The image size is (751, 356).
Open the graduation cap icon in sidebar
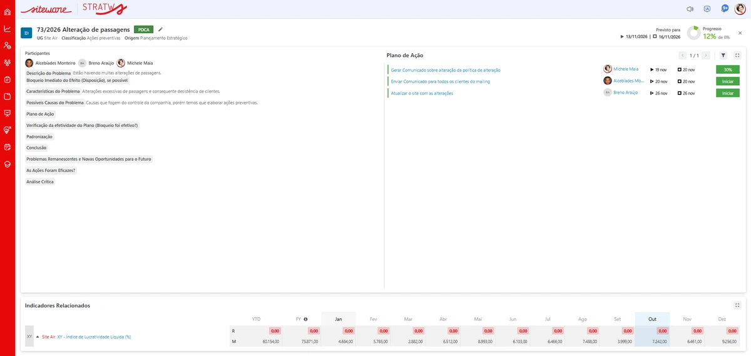tap(8, 164)
